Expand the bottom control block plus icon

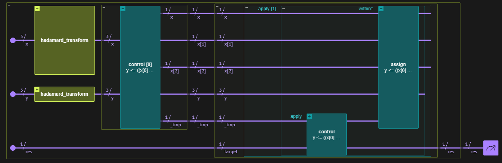click(x=309, y=116)
